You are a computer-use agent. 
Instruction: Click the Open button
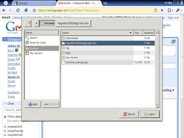click(x=150, y=114)
